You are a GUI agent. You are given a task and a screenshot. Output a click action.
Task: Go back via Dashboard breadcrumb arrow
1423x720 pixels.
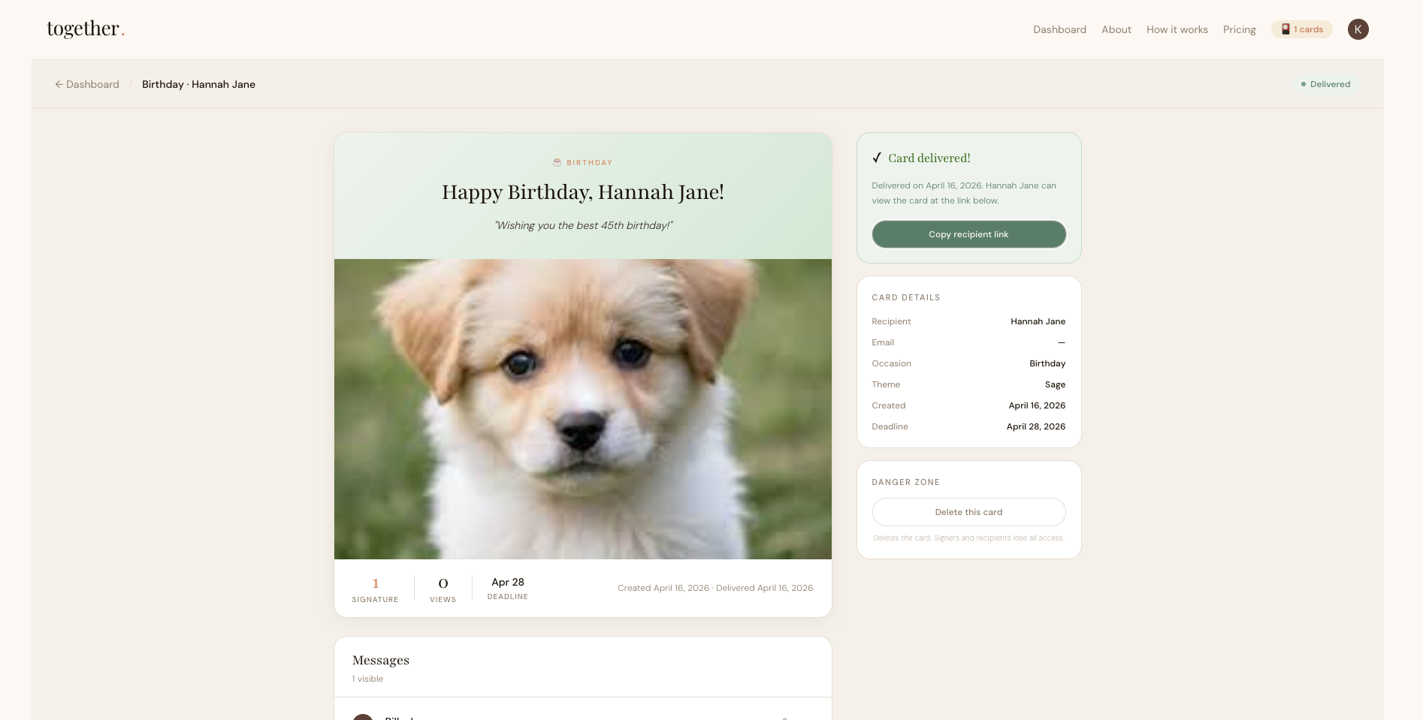tap(87, 84)
